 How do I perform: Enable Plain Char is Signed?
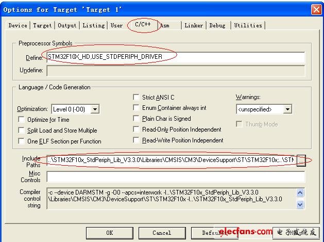click(137, 119)
